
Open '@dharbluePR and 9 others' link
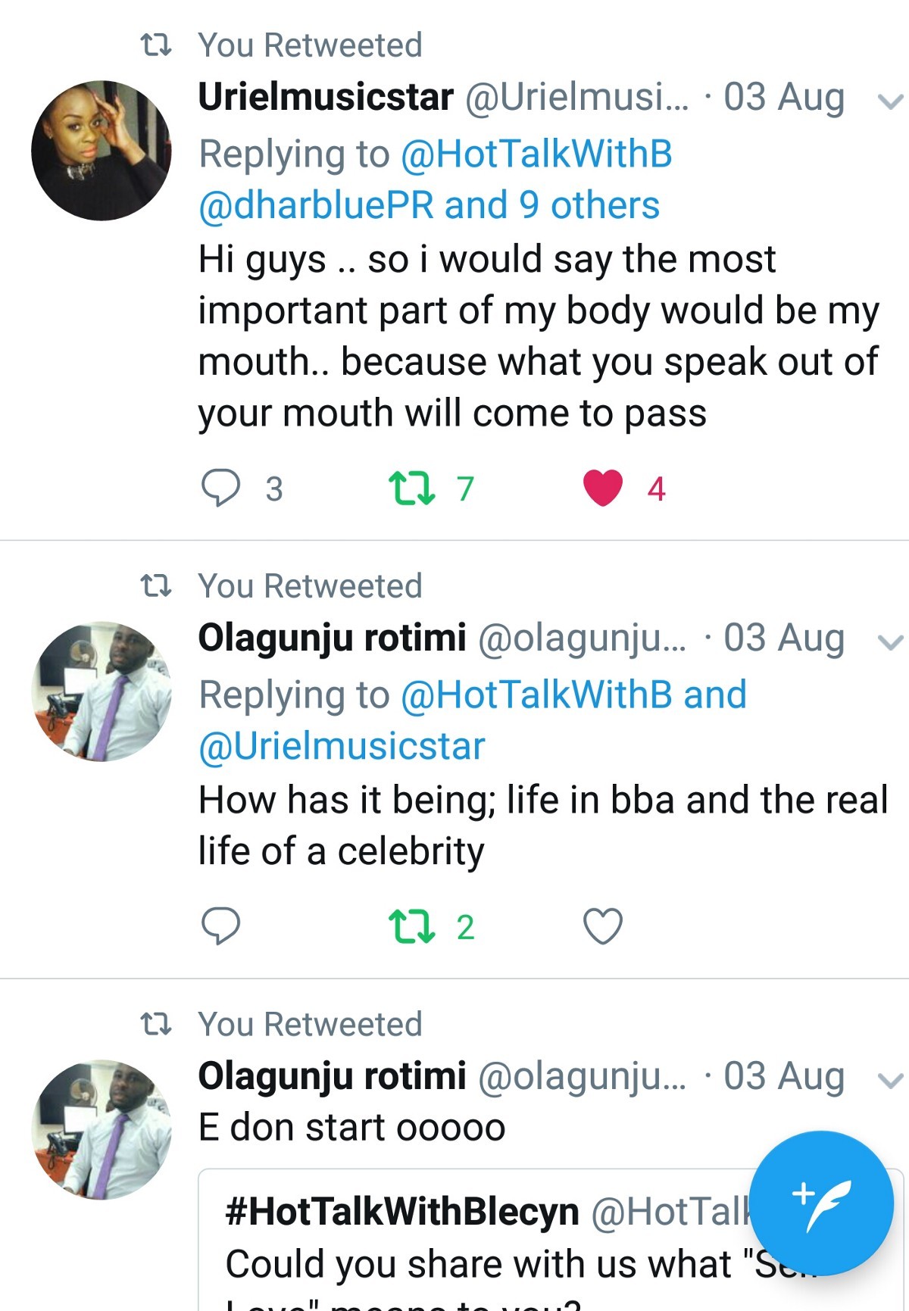[429, 206]
